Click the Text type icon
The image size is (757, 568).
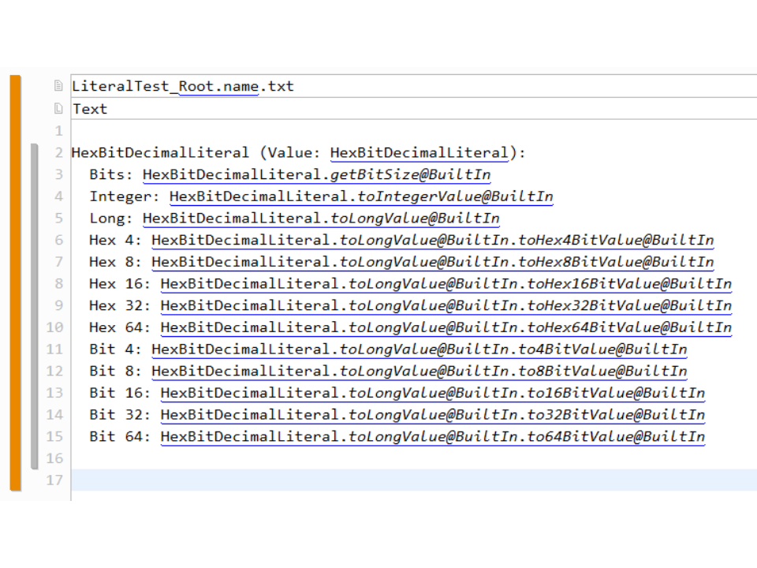(58, 109)
